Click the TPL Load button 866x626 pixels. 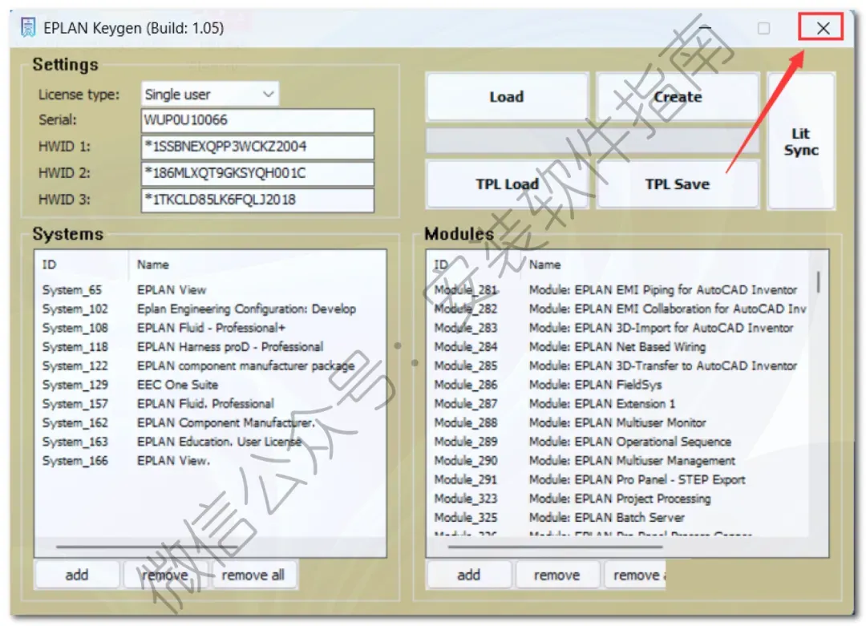(507, 184)
